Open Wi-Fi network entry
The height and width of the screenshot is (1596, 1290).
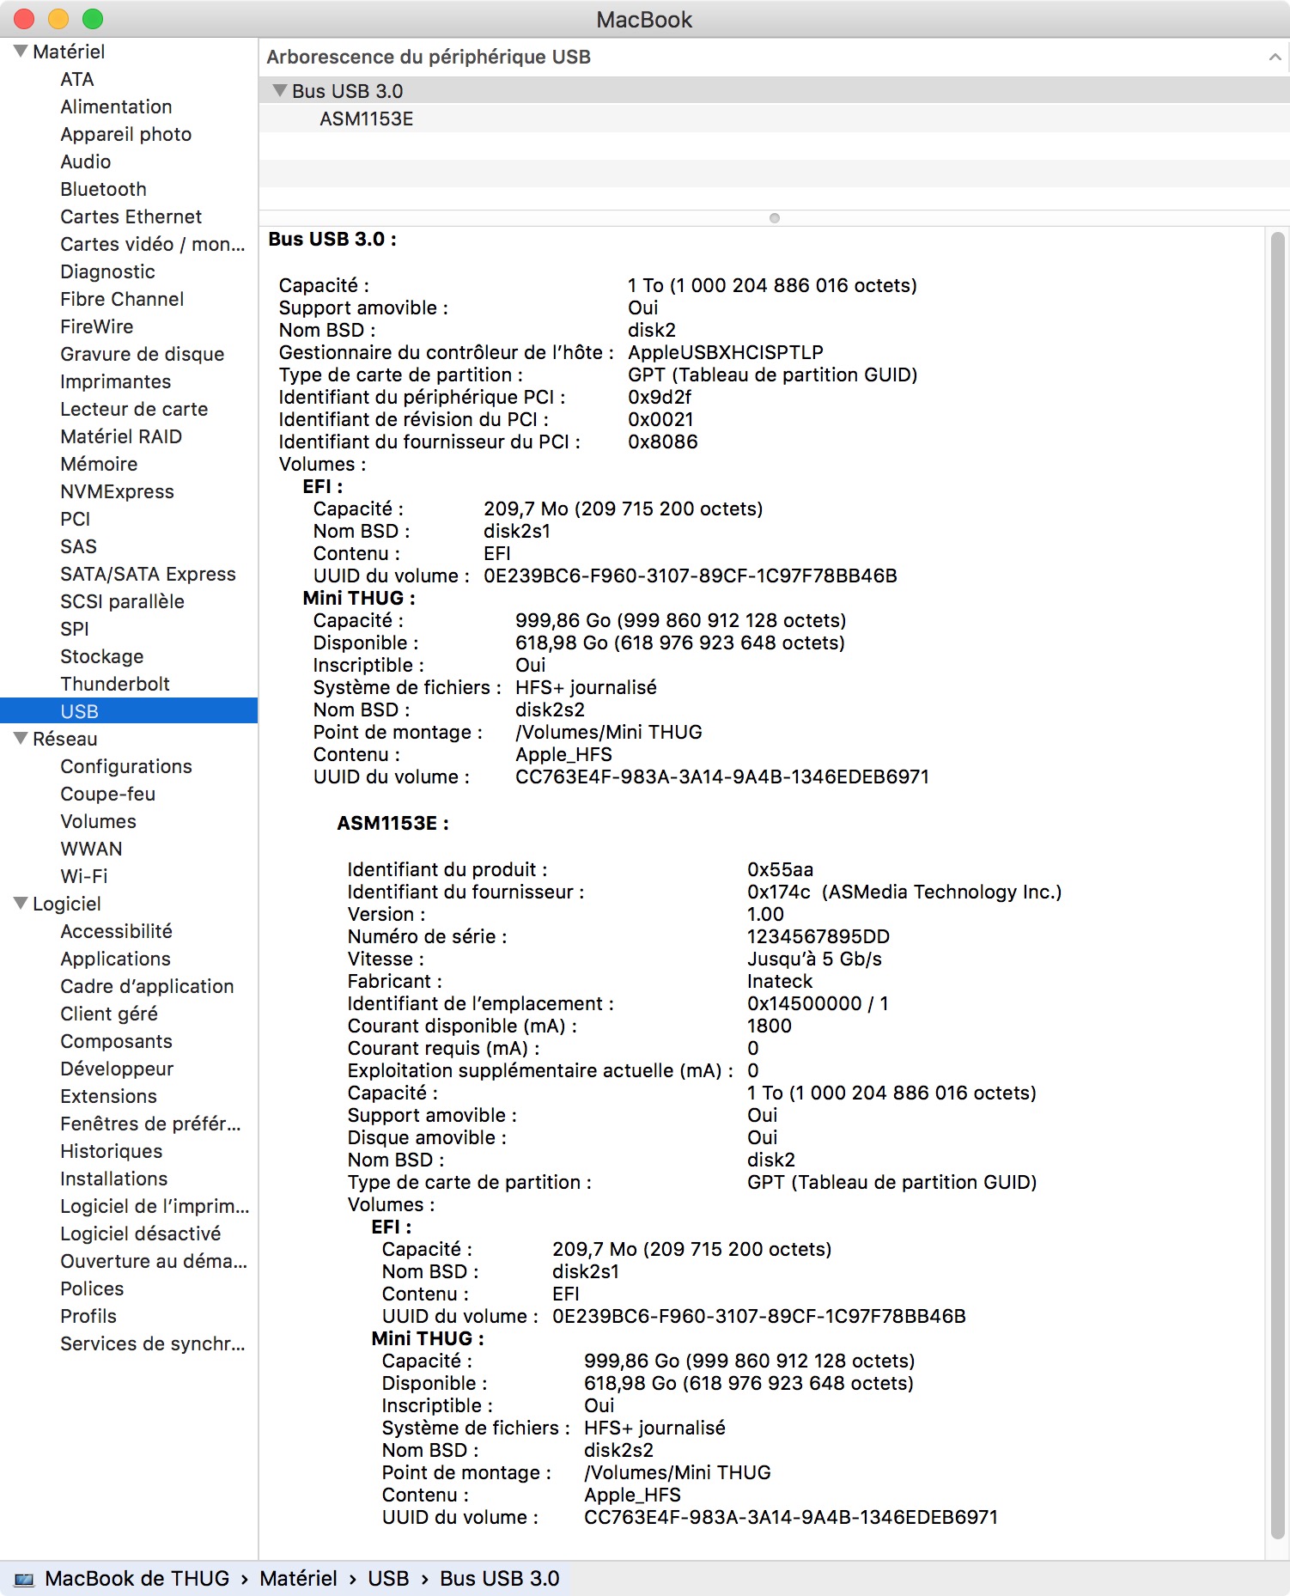point(83,876)
